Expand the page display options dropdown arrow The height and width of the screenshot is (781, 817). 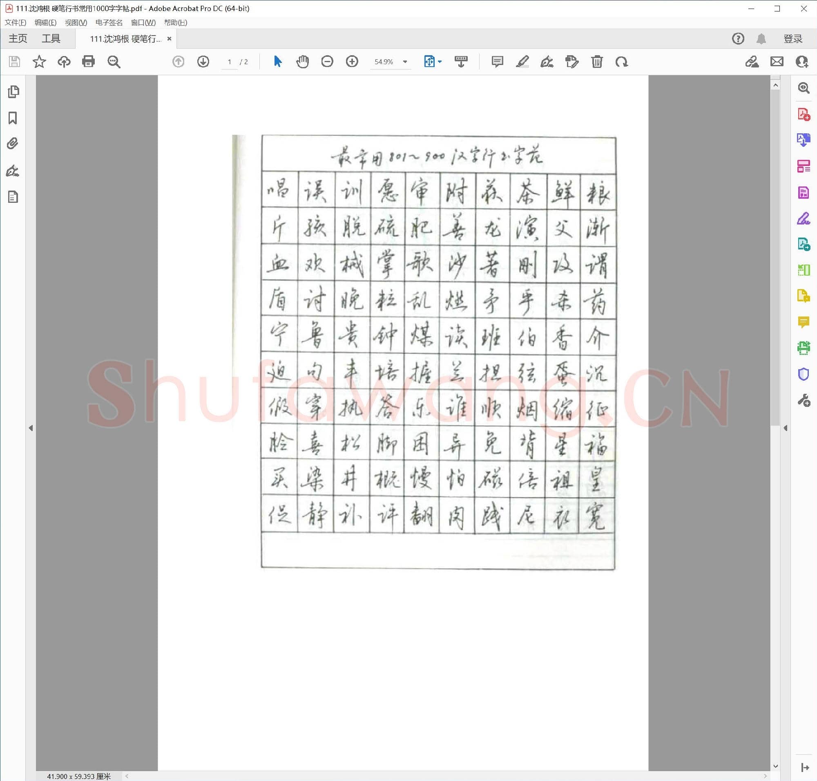(x=439, y=62)
